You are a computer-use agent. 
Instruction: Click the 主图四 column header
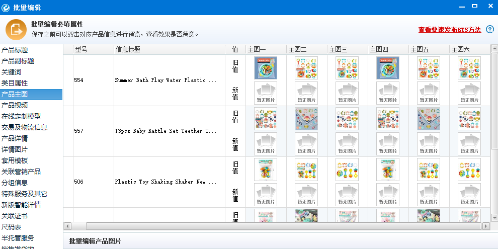(388, 49)
